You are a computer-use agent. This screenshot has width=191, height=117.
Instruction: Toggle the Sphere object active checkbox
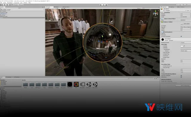(164, 9)
